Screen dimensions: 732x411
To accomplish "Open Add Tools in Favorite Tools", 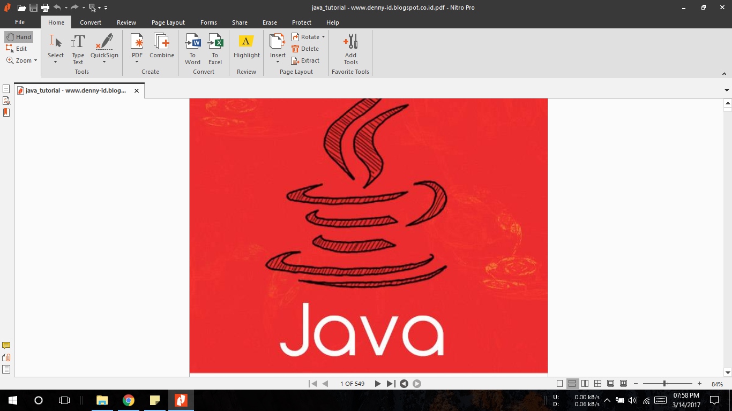I will coord(351,49).
